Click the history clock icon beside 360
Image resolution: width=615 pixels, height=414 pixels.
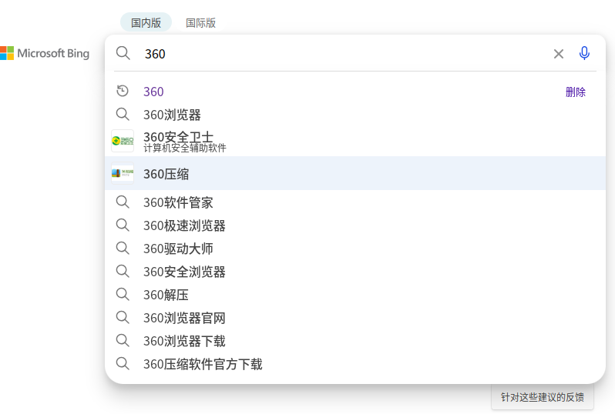coord(123,91)
